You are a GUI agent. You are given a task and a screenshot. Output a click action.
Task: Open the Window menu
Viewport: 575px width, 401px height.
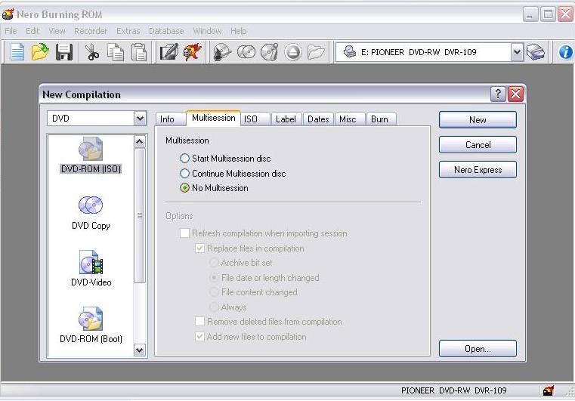coord(207,31)
